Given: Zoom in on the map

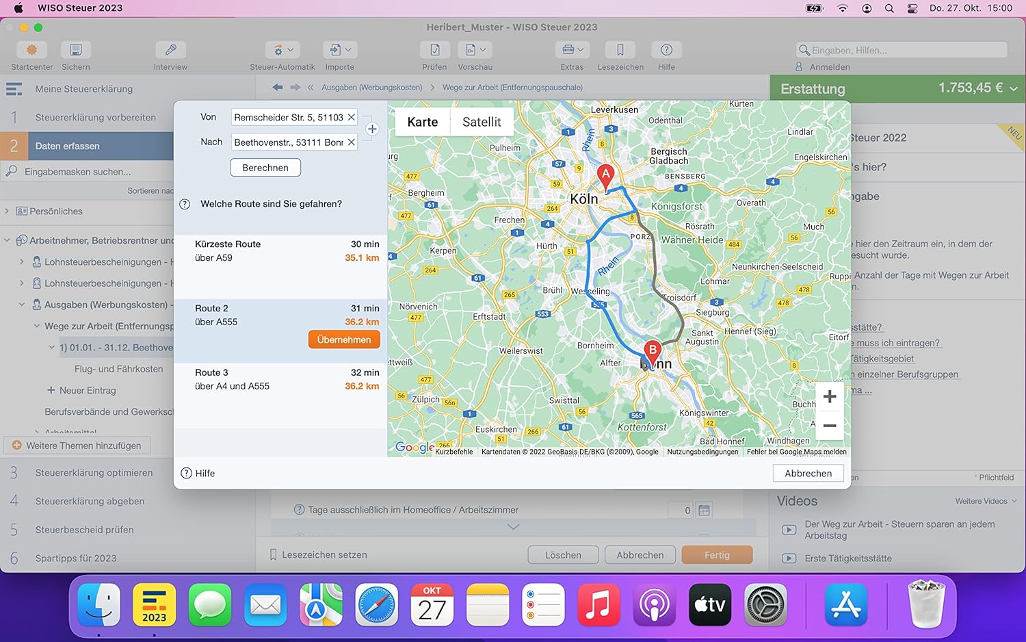Looking at the screenshot, I should [830, 396].
